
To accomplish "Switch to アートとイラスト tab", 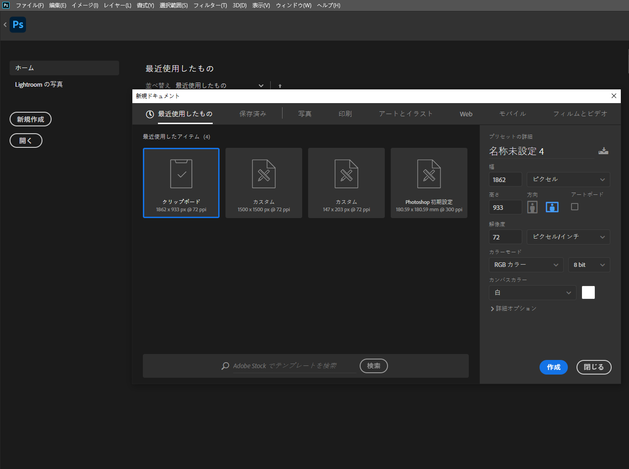I will pos(406,114).
